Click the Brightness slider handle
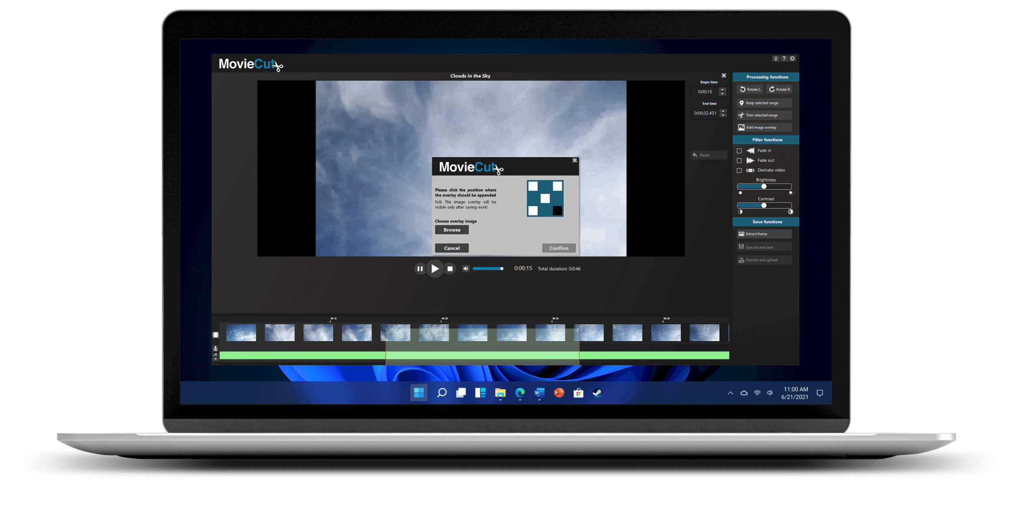Image resolution: width=1013 pixels, height=515 pixels. point(764,186)
